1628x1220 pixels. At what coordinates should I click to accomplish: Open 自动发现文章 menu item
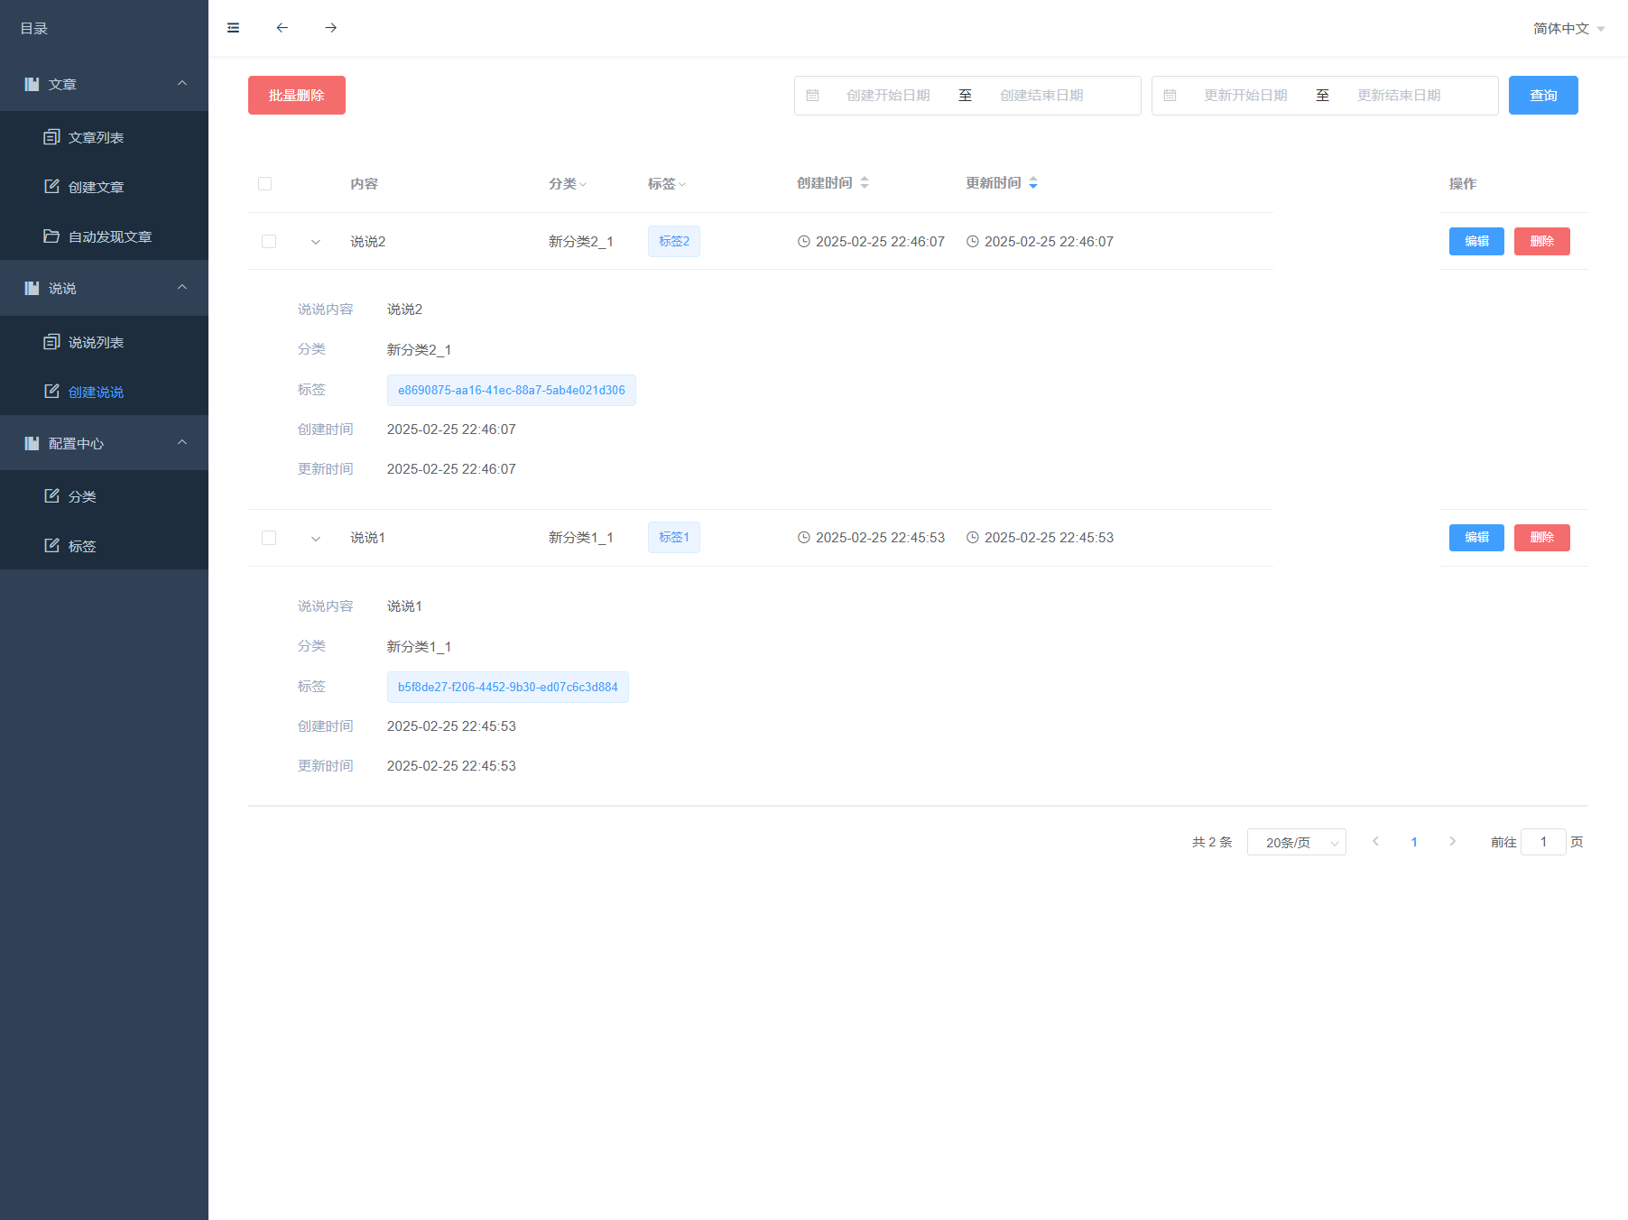[104, 236]
